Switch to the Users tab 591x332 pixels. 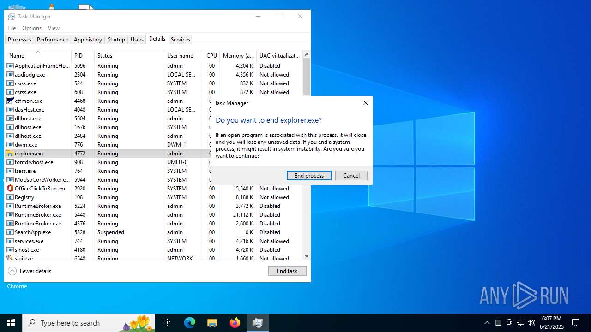pos(137,40)
